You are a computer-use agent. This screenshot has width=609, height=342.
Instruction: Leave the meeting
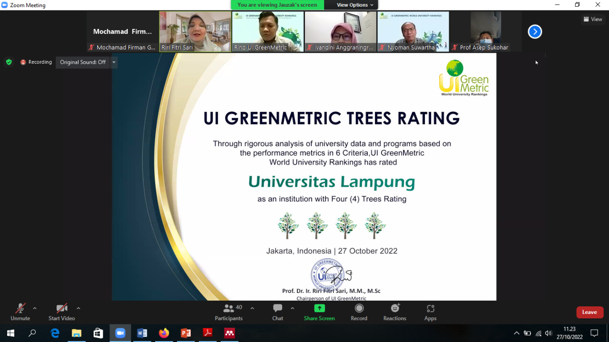tap(589, 312)
